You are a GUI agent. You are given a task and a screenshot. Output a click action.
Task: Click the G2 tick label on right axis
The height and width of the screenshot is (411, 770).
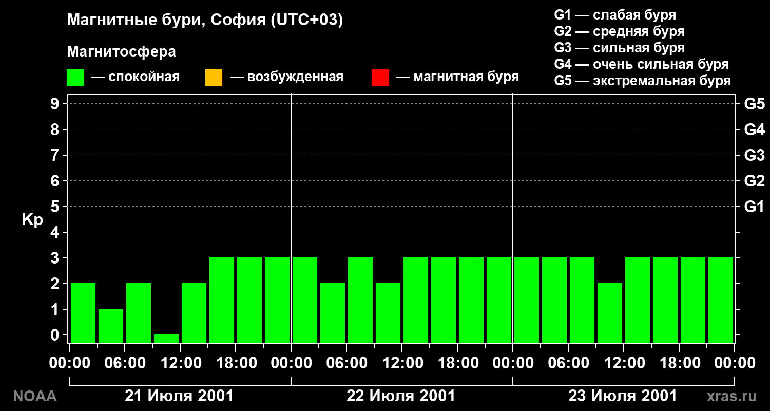click(755, 181)
